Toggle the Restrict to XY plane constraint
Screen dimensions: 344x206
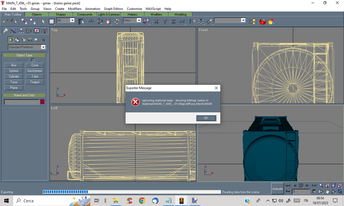point(182,21)
